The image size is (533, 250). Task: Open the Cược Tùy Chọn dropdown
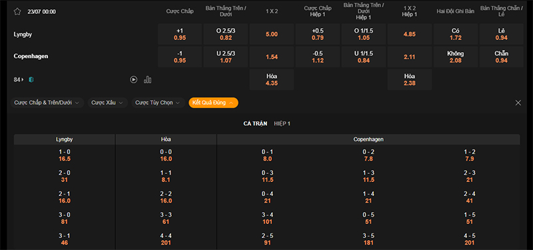pyautogui.click(x=158, y=103)
